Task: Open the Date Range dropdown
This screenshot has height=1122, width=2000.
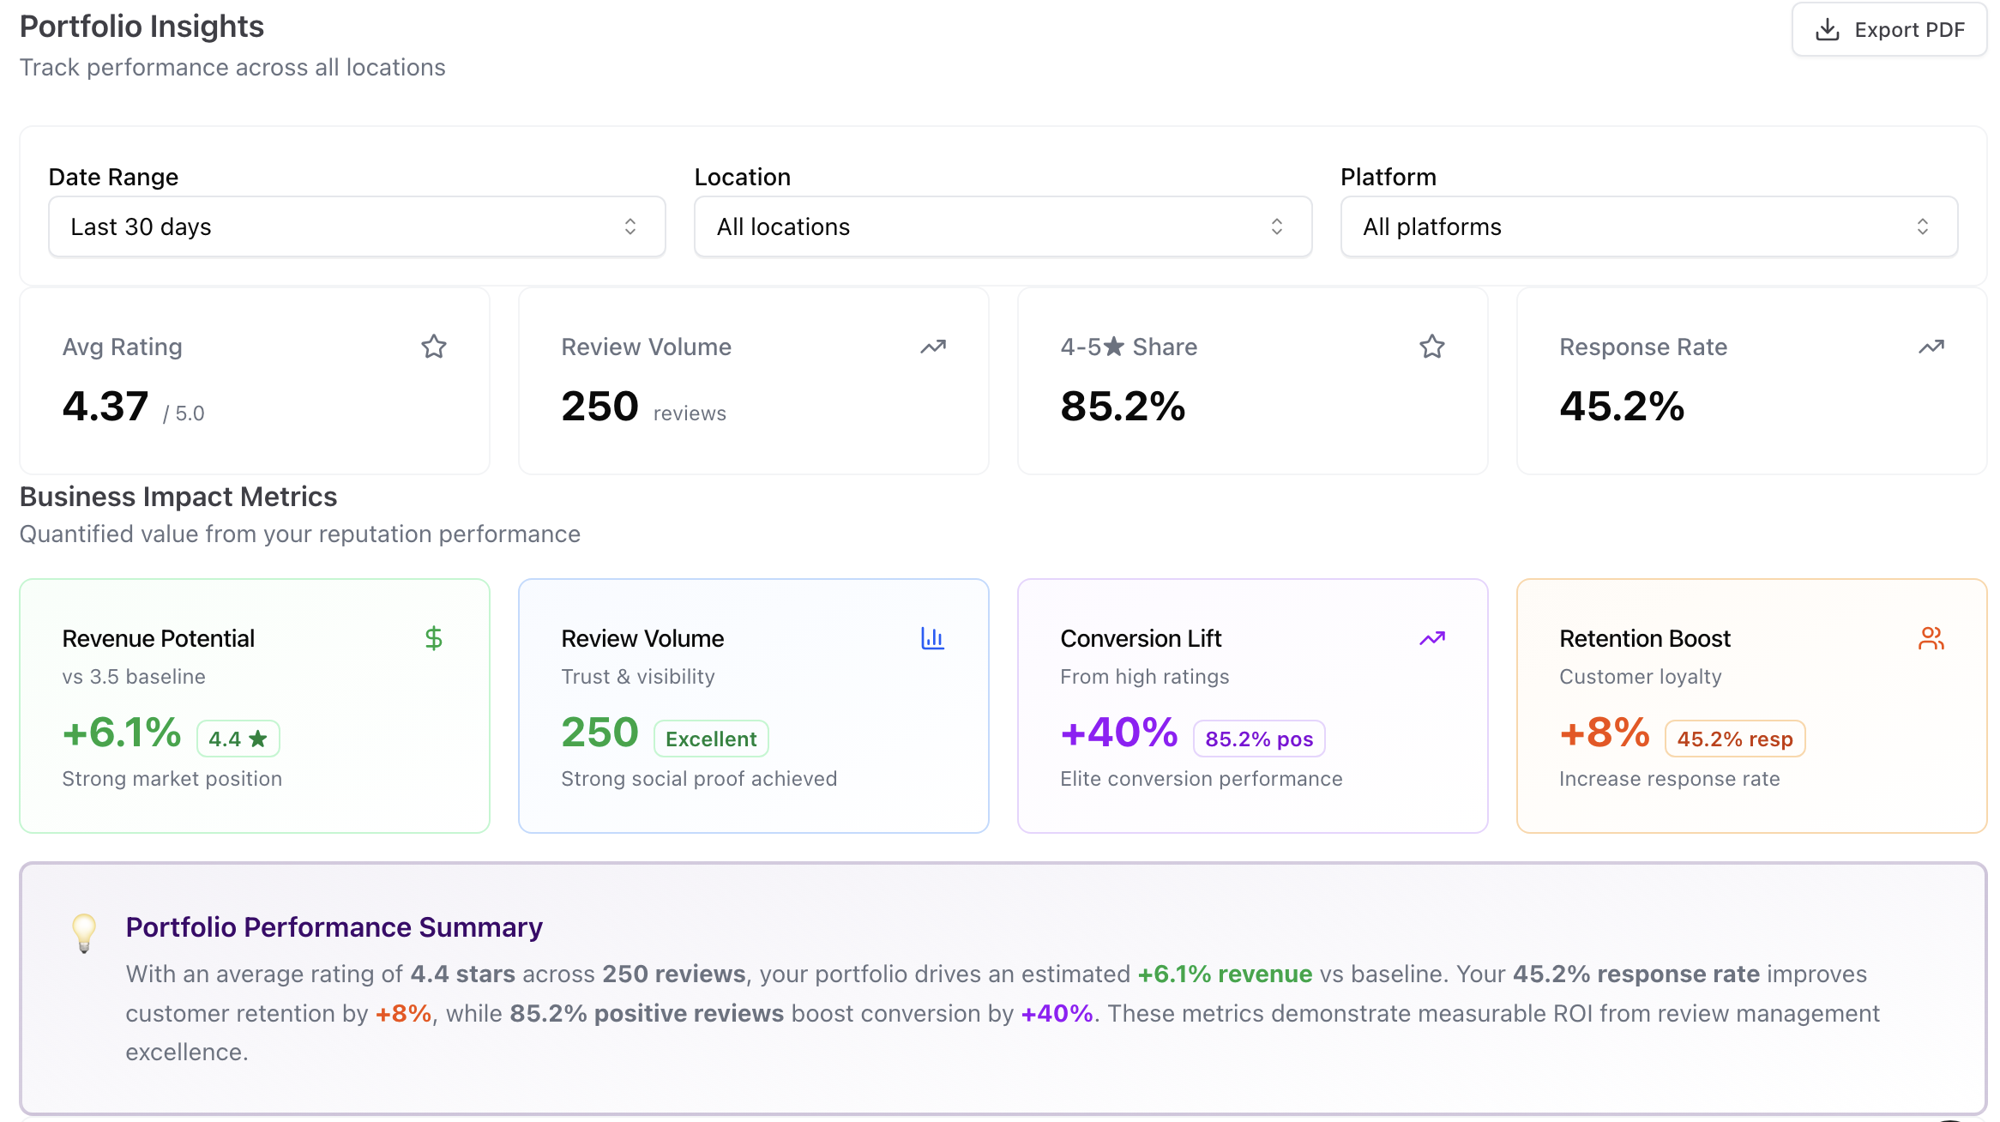Action: 357,226
